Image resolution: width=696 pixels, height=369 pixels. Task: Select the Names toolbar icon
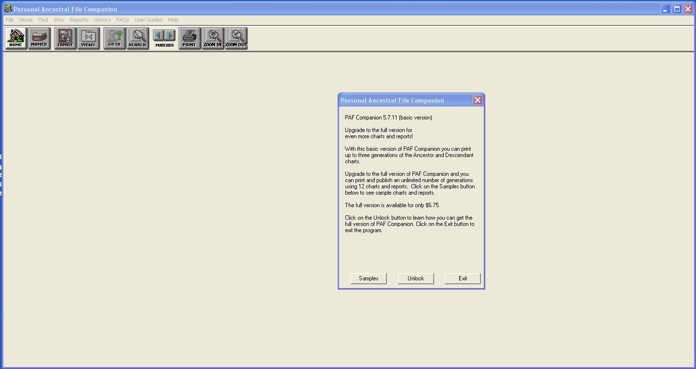(x=39, y=39)
